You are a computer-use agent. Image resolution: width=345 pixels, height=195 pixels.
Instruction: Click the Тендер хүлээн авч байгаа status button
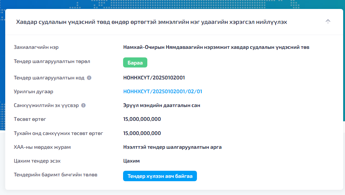160,176
